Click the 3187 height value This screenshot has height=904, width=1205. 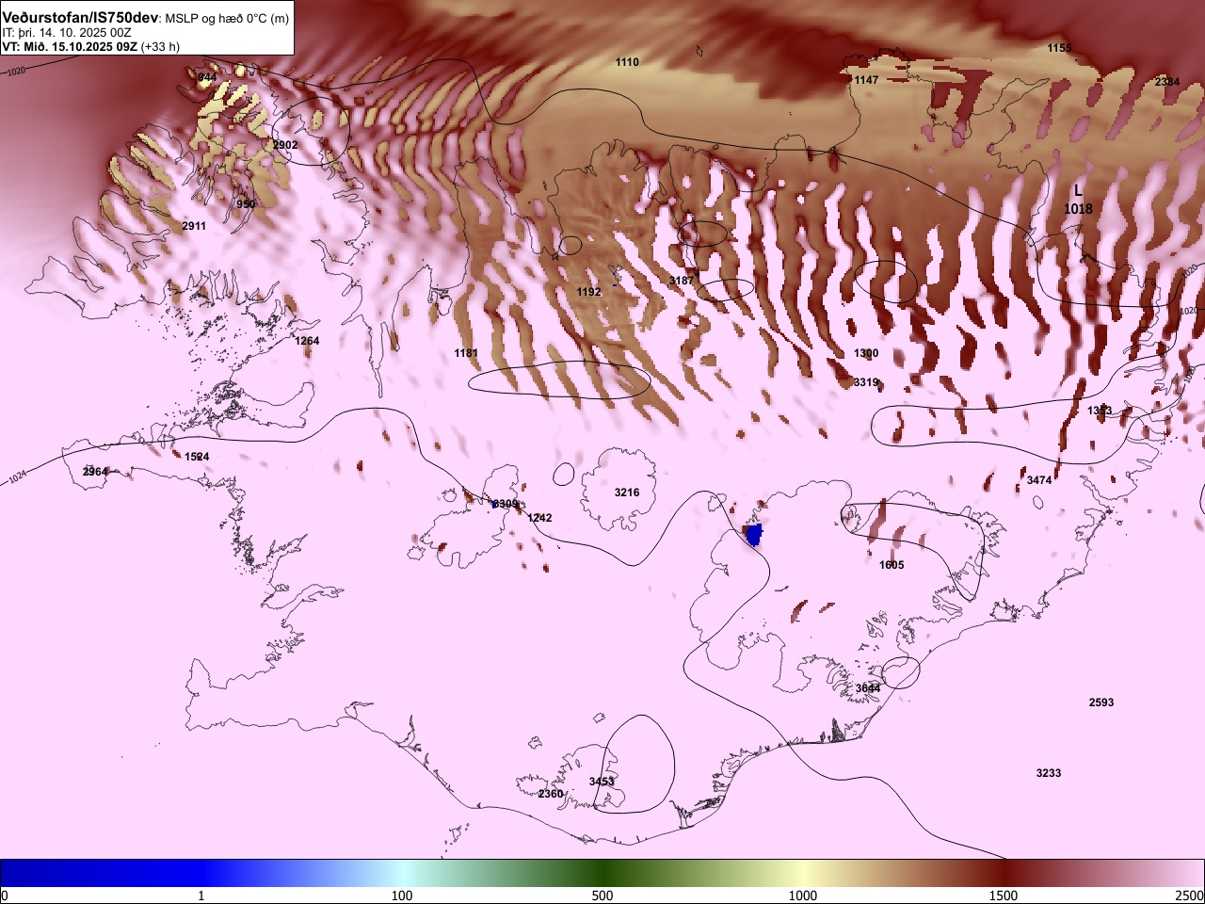tap(682, 282)
